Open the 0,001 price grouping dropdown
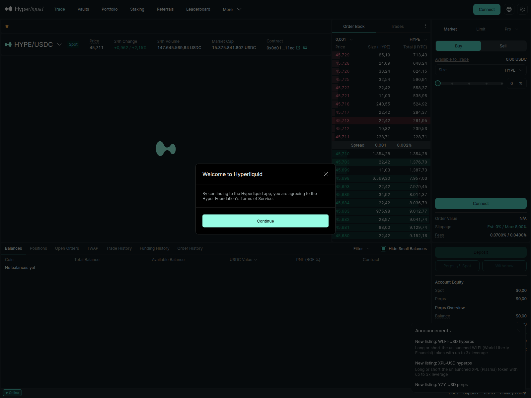Viewport: 531px width, 398px height. pos(344,39)
